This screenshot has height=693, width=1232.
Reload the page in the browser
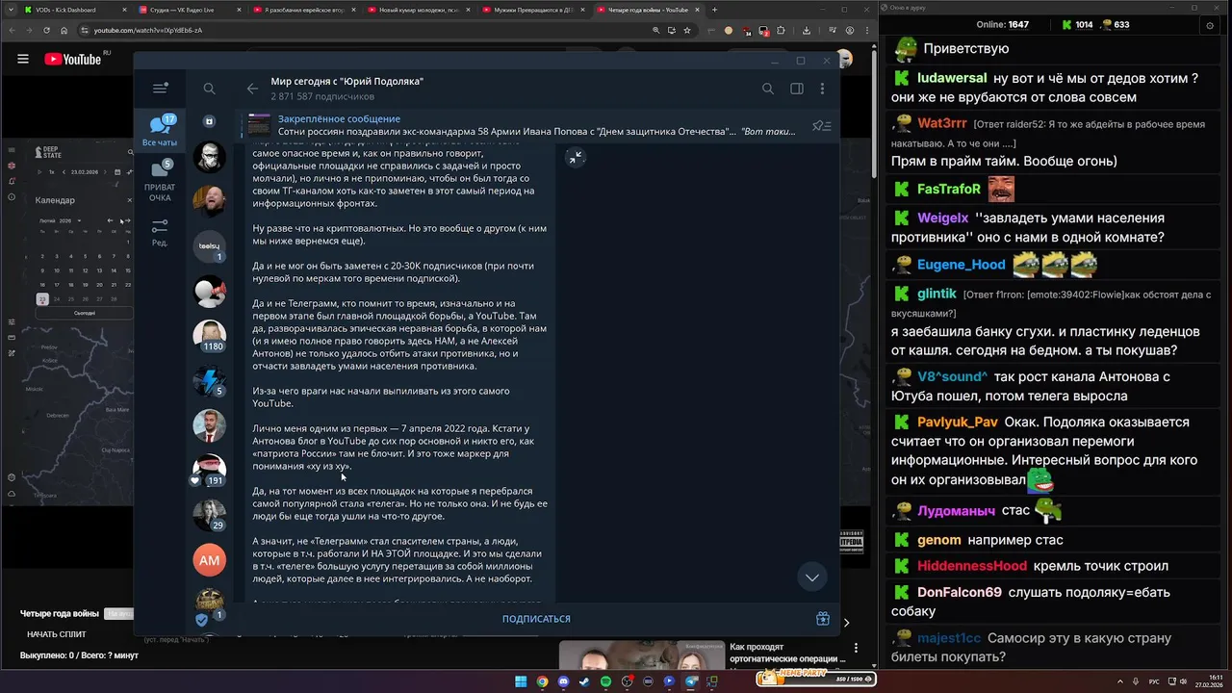[x=45, y=30]
